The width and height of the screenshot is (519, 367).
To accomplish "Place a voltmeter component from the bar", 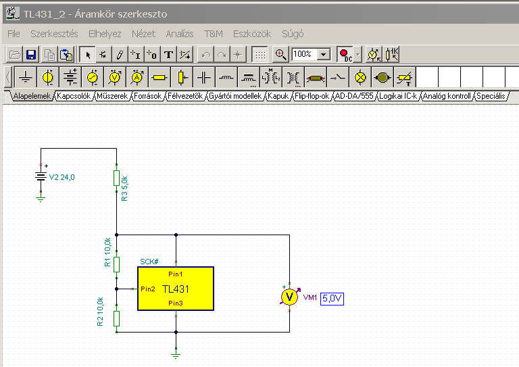I will point(114,78).
